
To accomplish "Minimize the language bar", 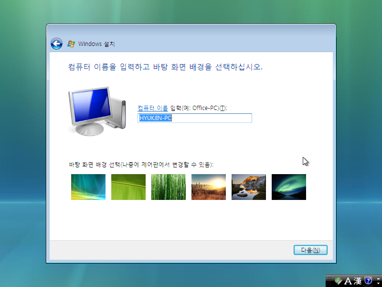I will point(378,279).
